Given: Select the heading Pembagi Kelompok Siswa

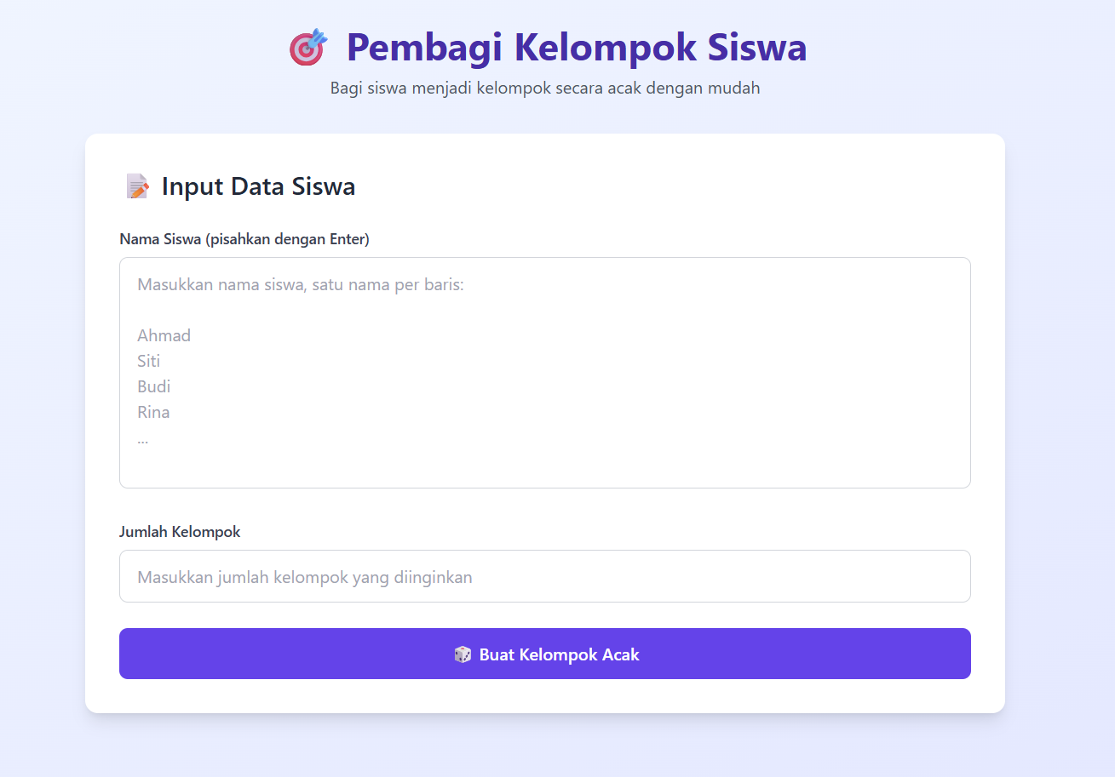Looking at the screenshot, I should [577, 49].
